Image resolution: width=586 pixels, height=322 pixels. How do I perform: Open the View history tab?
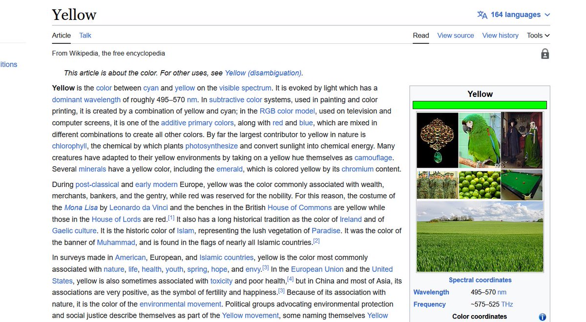(x=501, y=35)
